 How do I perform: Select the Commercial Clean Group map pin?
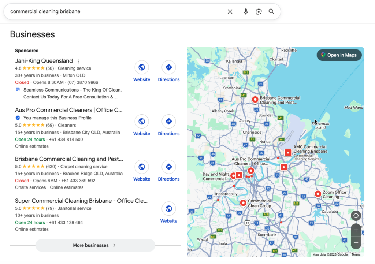[x=243, y=203]
